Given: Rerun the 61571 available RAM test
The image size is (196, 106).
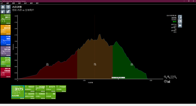Looking at the screenshot, I should (x=53, y=91).
